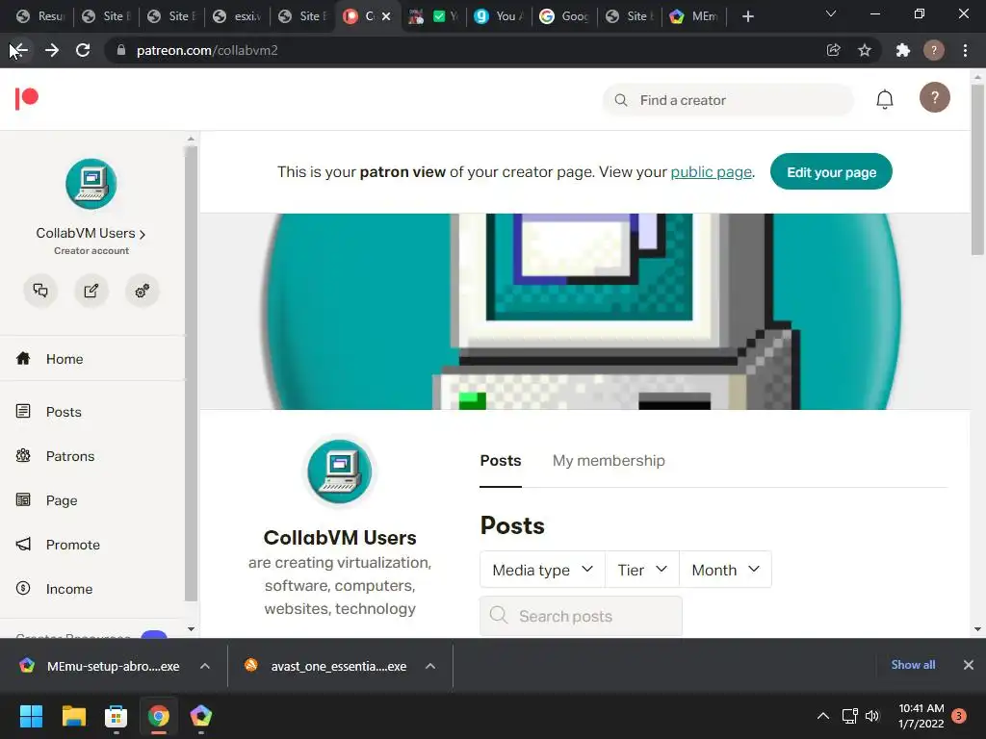986x739 pixels.
Task: Open the user avatar menu in Patreon header
Action: coord(934,97)
